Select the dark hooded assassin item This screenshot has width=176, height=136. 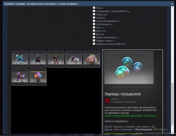click(38, 59)
